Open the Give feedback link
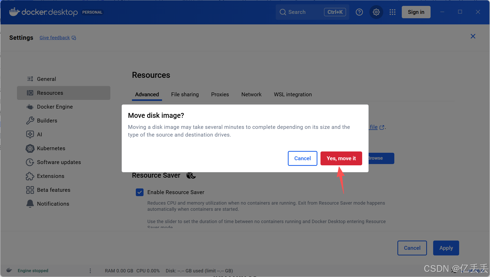The width and height of the screenshot is (490, 277). pos(55,38)
